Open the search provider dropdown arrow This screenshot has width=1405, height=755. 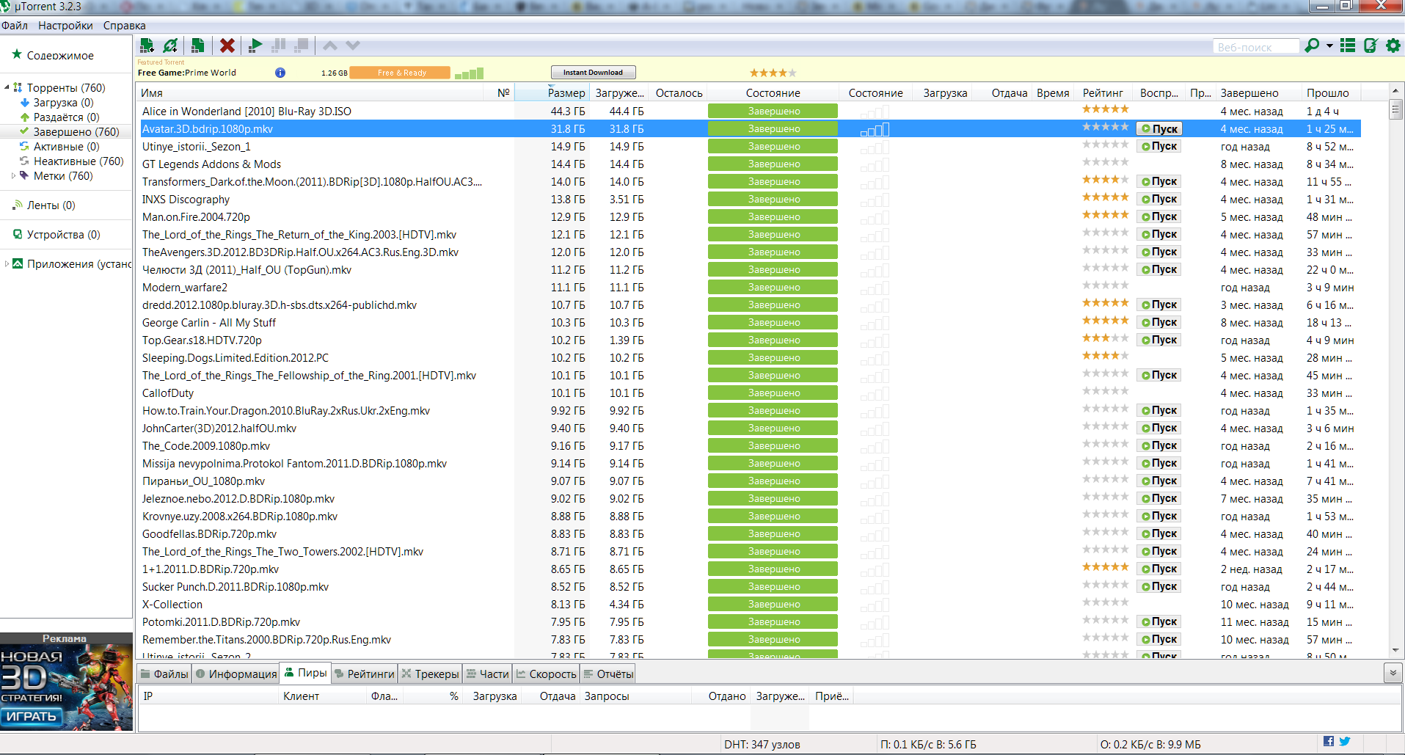click(1329, 46)
